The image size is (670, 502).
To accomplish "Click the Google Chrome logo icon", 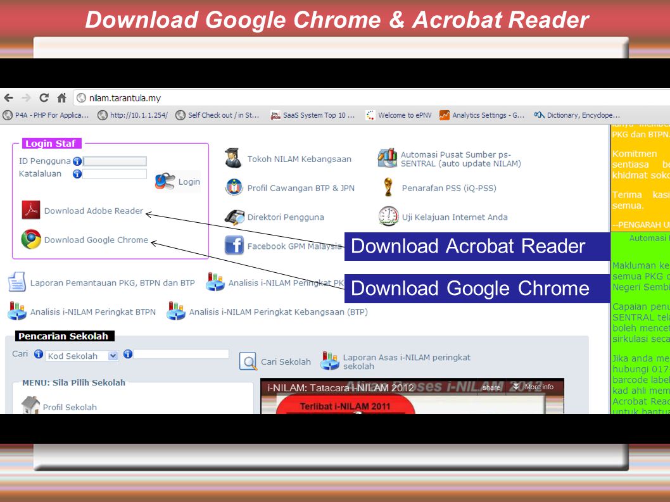I will pos(31,239).
